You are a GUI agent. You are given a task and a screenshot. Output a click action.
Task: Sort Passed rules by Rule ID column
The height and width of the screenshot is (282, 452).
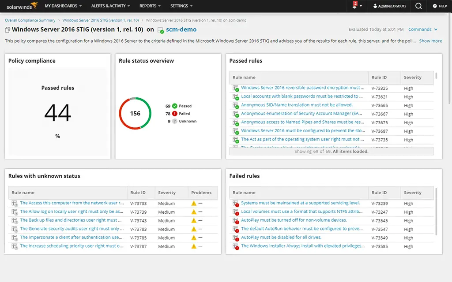[384, 78]
